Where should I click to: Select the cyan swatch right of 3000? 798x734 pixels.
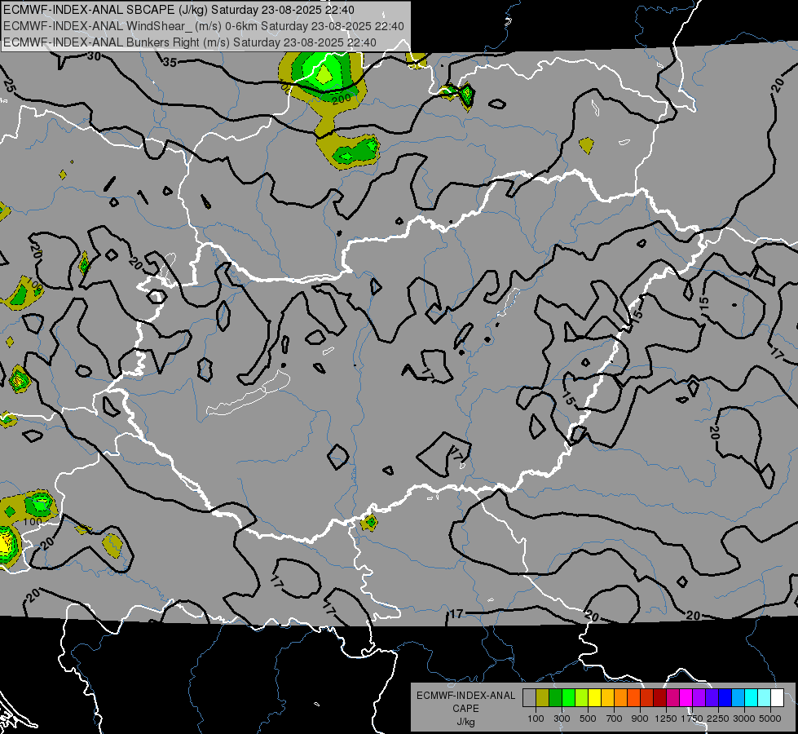[752, 698]
